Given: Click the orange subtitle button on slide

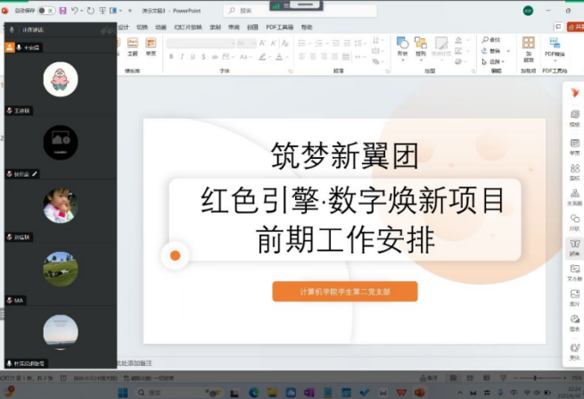Looking at the screenshot, I should pos(344,291).
